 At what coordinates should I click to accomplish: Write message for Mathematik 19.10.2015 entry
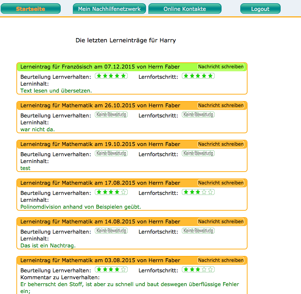coord(221,144)
